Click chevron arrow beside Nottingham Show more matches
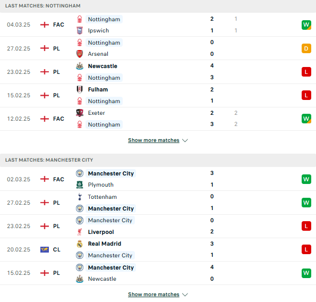The image size is (316, 302). point(185,140)
